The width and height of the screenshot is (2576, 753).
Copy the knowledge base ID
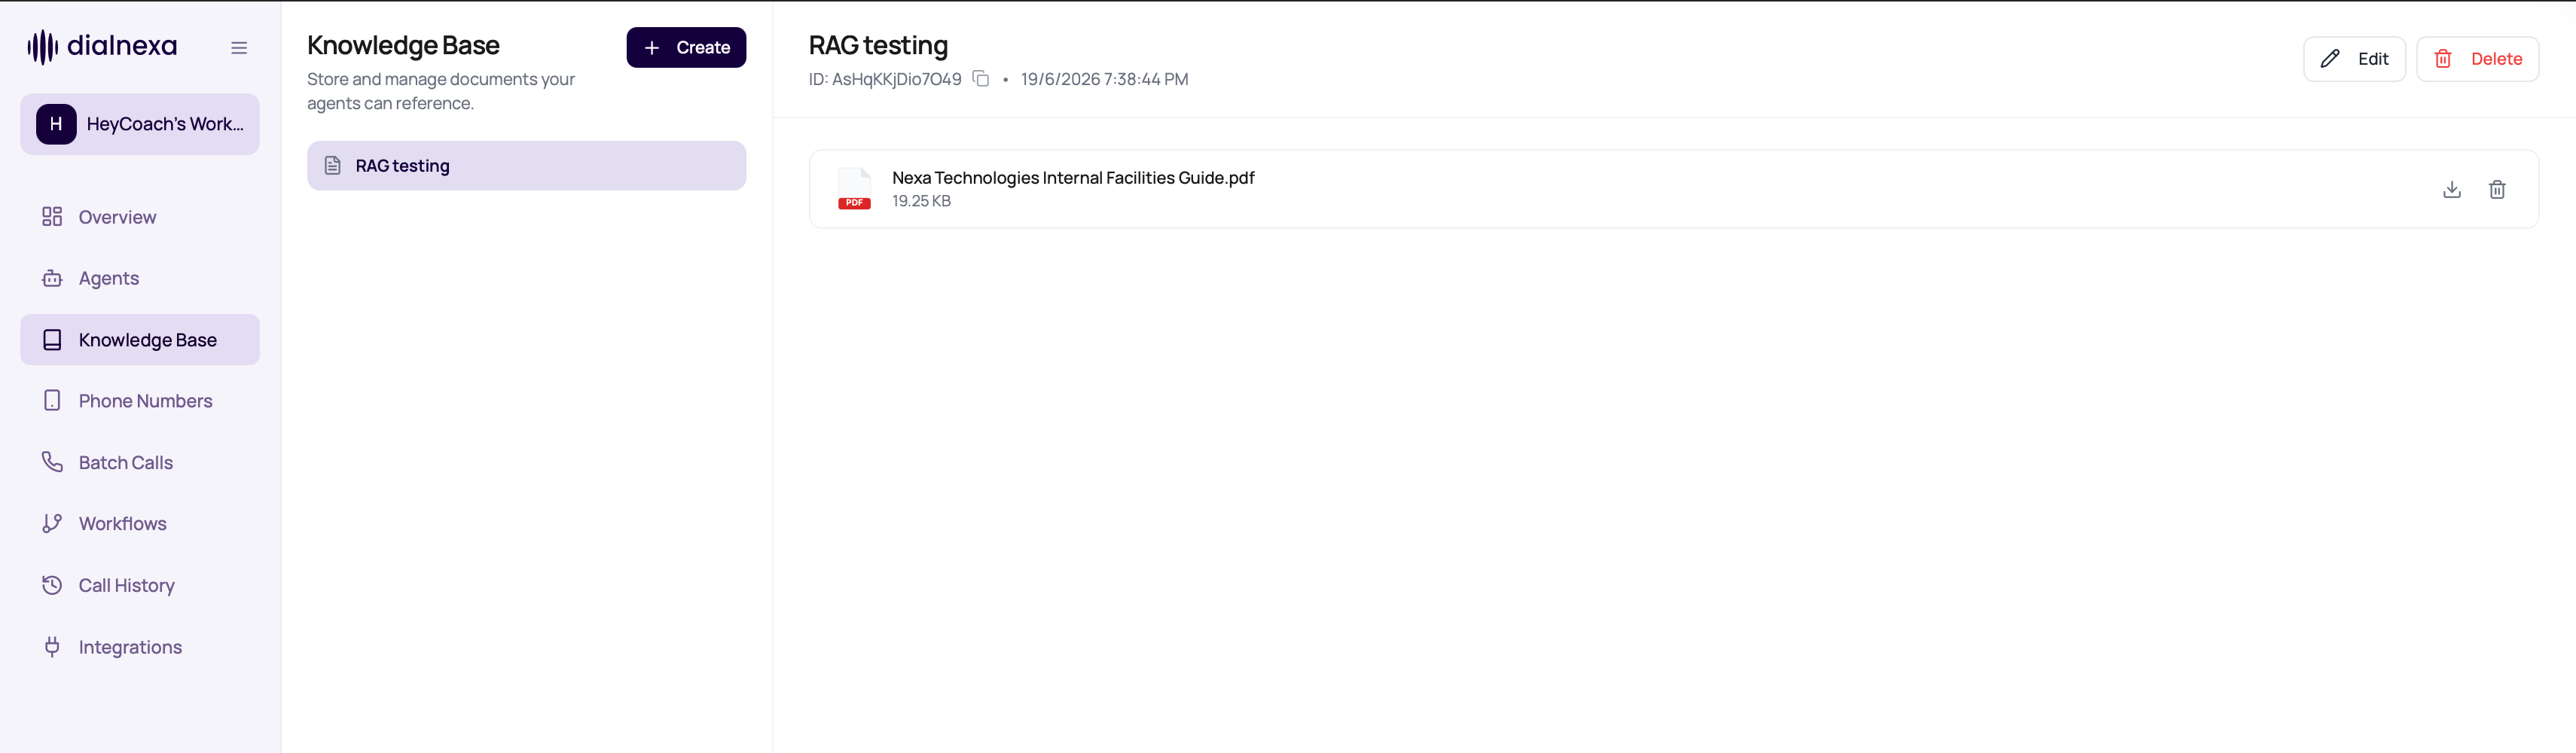[x=981, y=79]
